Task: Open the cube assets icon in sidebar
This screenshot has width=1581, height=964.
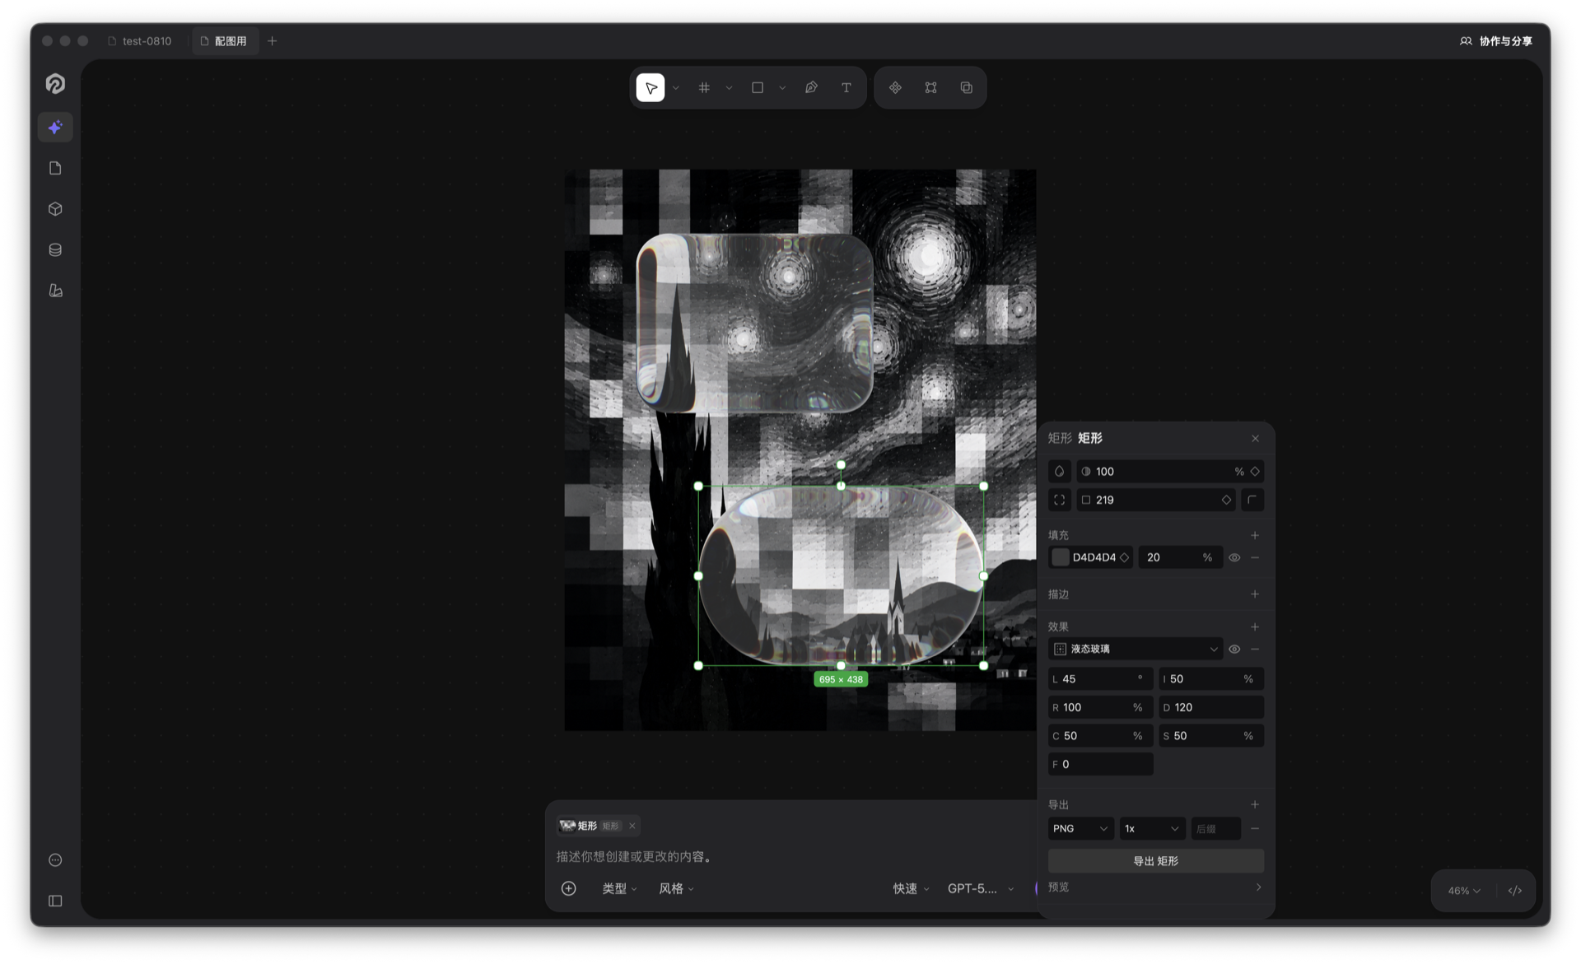Action: point(55,209)
